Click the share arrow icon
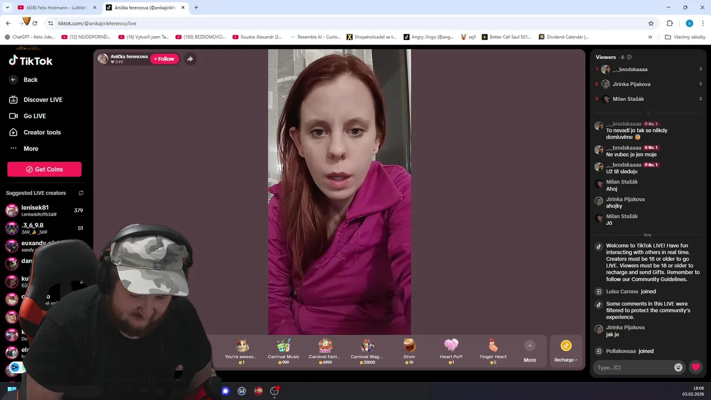The width and height of the screenshot is (711, 400). (x=190, y=59)
